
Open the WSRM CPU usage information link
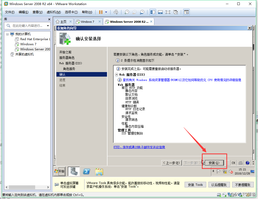pyautogui.click(x=182, y=80)
